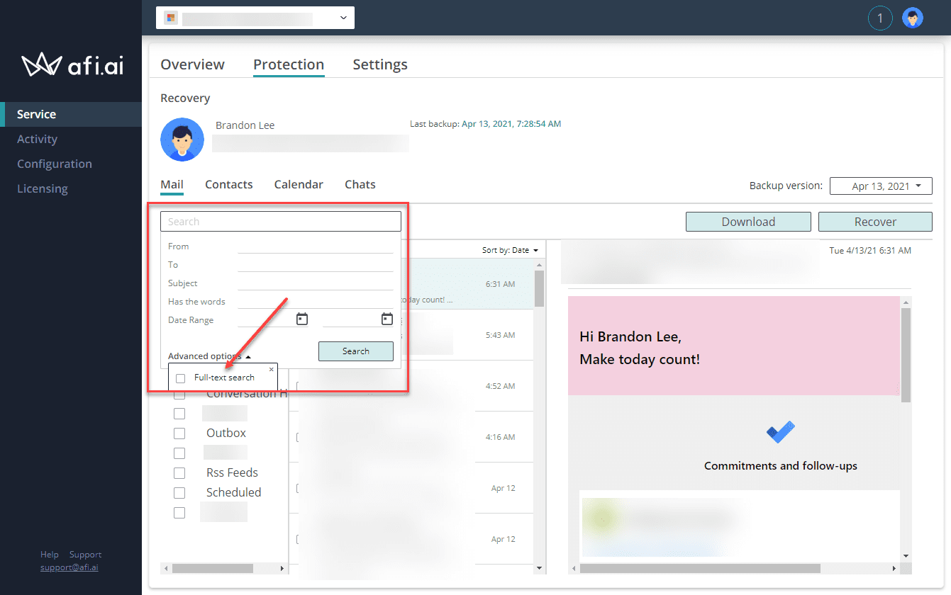This screenshot has width=951, height=595.
Task: Open the support@afi.ai email link
Action: (x=69, y=567)
